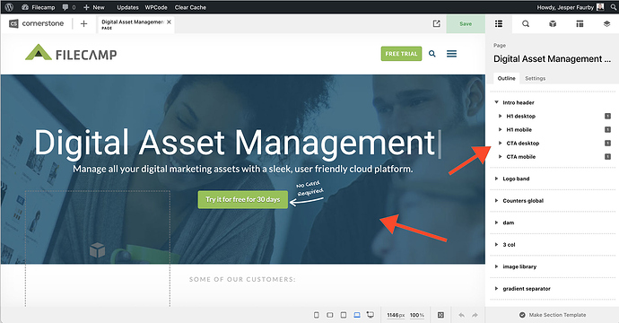Click the Filecamp logo in the preview
Image resolution: width=619 pixels, height=323 pixels.
pos(71,53)
